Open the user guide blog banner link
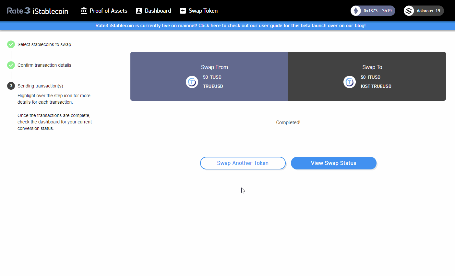Screen dimensions: 455x276 coord(230,26)
